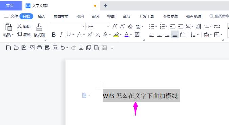Expand the 小三 font size dropdown
Screen dimensions: 229x125
tap(108, 26)
